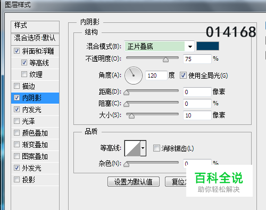Enable 颜色叠加 checkbox
The image size is (266, 210).
[16, 133]
